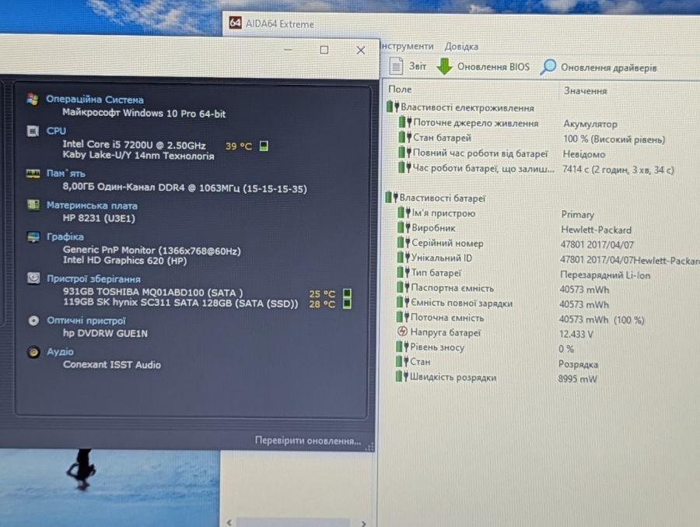Viewport: 700px width, 527px height.
Task: Click the CPU temperature indicator icon
Action: pos(264,146)
